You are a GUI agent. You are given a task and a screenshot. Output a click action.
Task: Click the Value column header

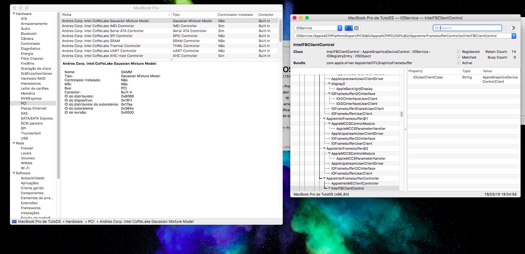[x=500, y=71]
